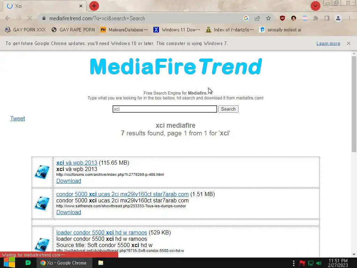Open the Extensions puzzle menu

pyautogui.click(x=316, y=18)
